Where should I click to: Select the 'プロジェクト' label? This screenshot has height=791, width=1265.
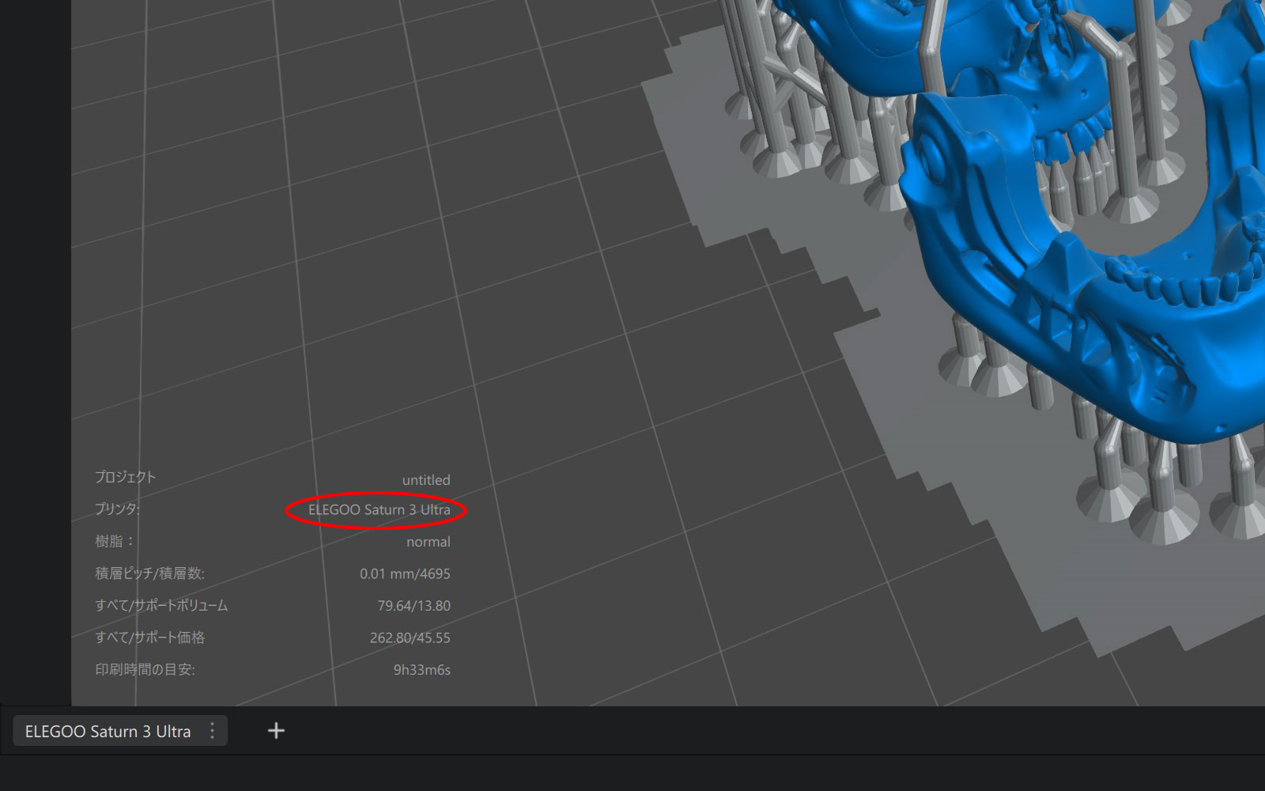pos(126,477)
